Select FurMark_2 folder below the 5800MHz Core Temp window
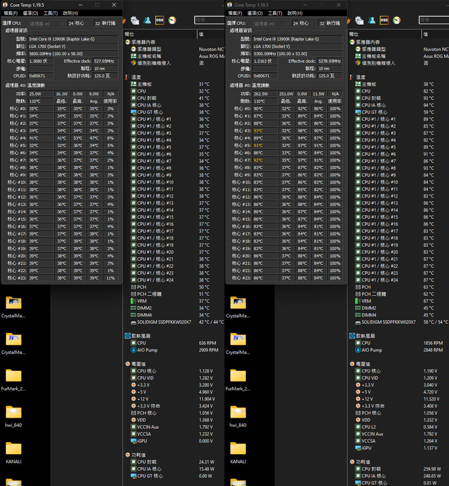This screenshot has width=449, height=486. [x=13, y=379]
